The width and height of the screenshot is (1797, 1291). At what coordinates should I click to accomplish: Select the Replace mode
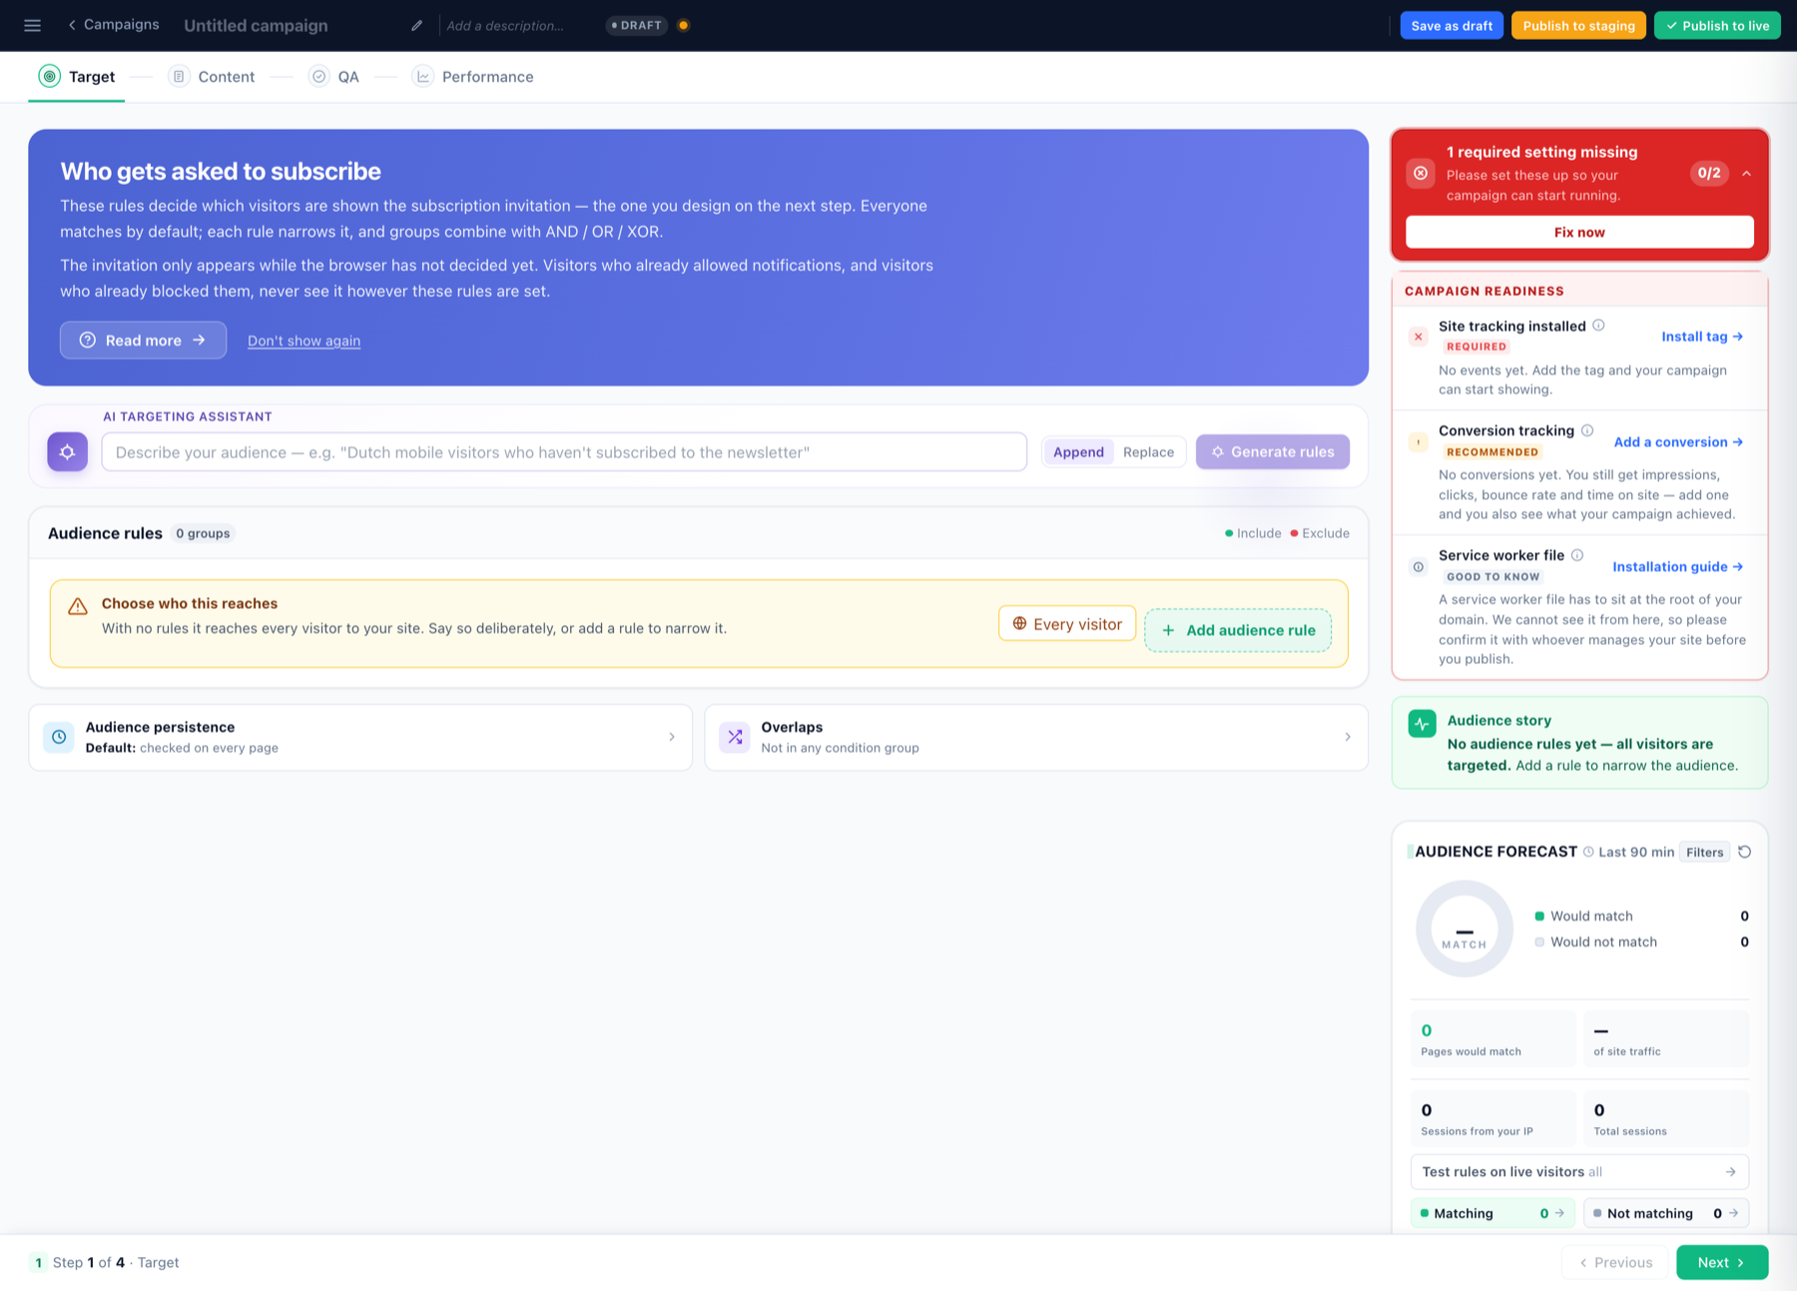coord(1148,451)
